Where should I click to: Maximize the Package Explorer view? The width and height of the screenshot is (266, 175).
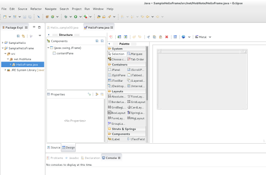[39, 27]
